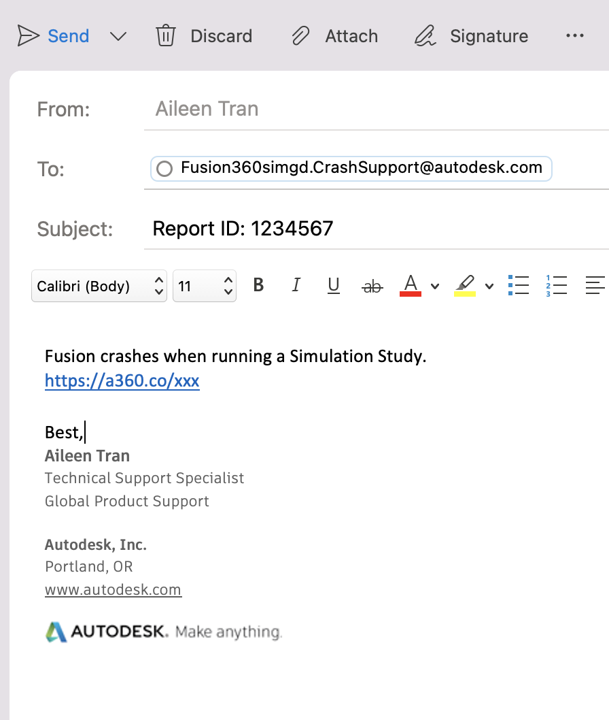
Task: Click the Discard text label
Action: click(221, 36)
